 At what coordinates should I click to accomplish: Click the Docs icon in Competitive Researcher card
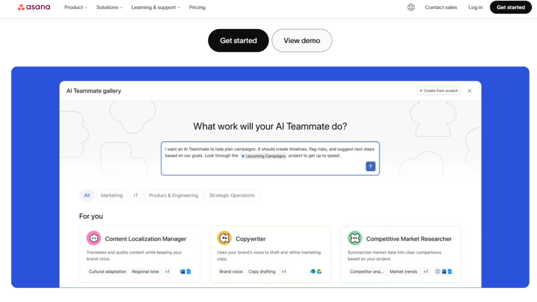(x=449, y=272)
